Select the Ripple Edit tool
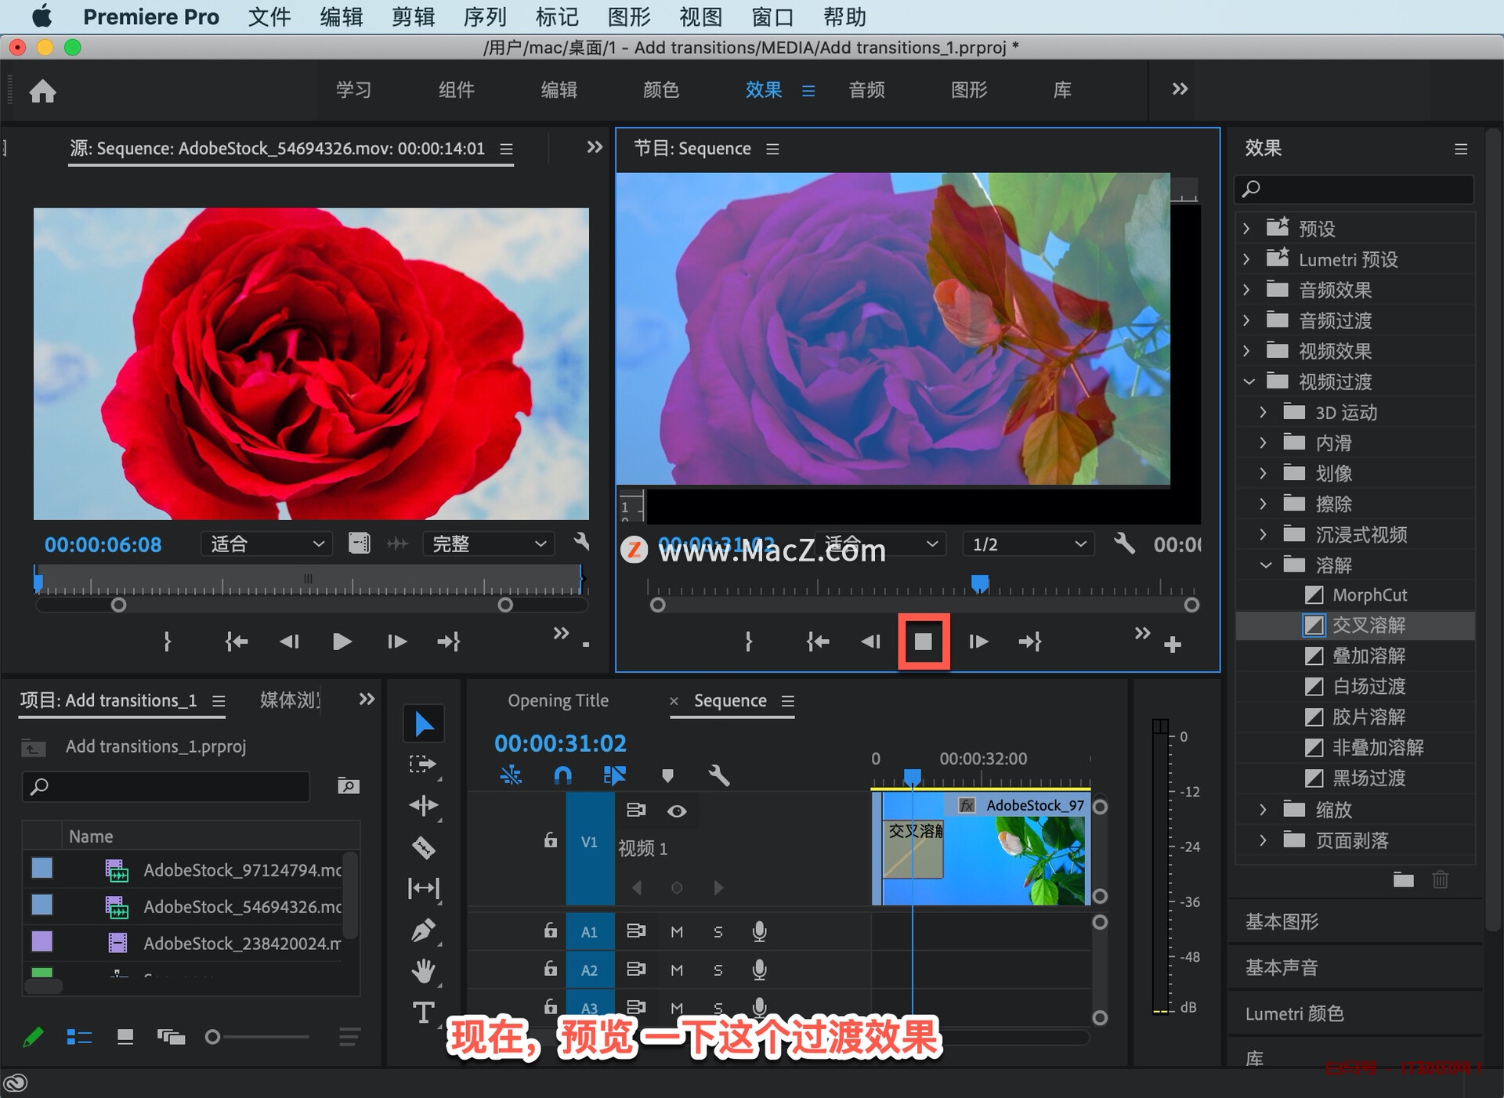Image resolution: width=1504 pixels, height=1098 pixels. (x=423, y=806)
